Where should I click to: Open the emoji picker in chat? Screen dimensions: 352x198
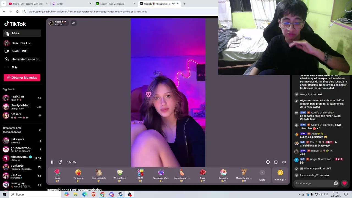[x=336, y=183]
